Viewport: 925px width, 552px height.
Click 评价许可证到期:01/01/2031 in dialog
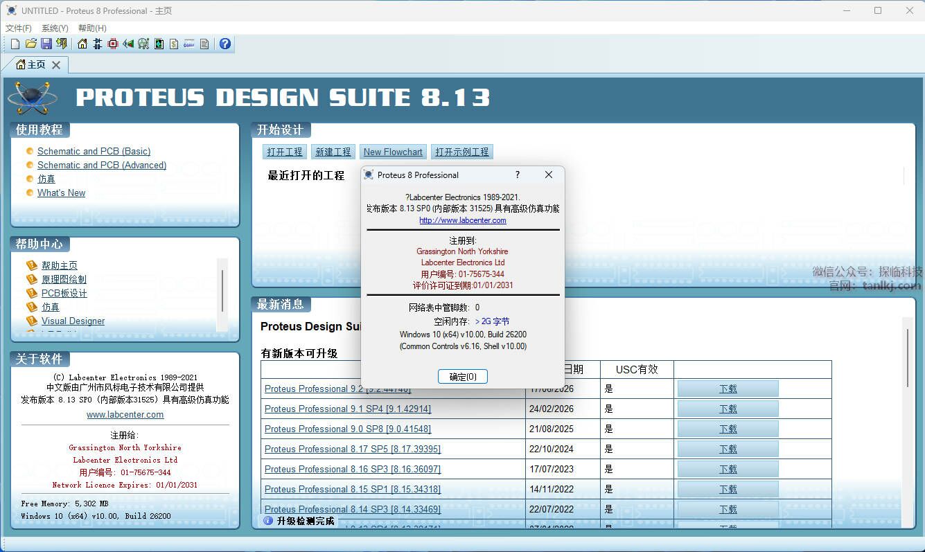463,285
